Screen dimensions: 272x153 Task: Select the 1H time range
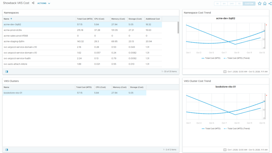tap(217, 4)
